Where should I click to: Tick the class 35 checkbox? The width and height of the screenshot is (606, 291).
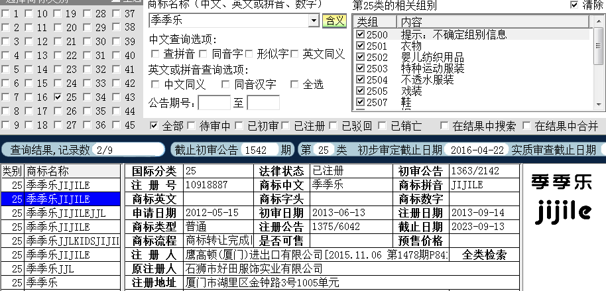coord(88,111)
